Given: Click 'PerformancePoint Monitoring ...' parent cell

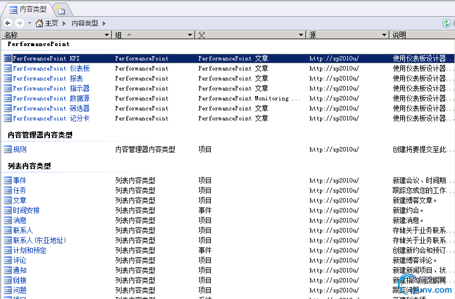Looking at the screenshot, I should pos(249,98).
